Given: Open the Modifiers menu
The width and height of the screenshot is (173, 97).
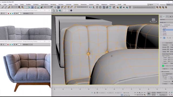Looking at the screenshot, I should click(x=28, y=5).
